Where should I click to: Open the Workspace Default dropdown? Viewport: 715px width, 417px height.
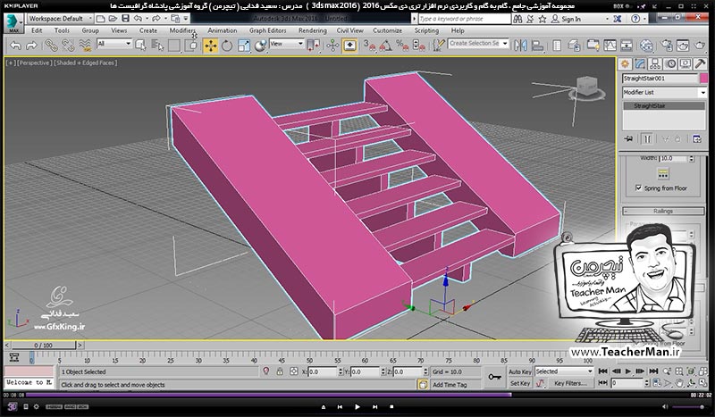pos(60,19)
